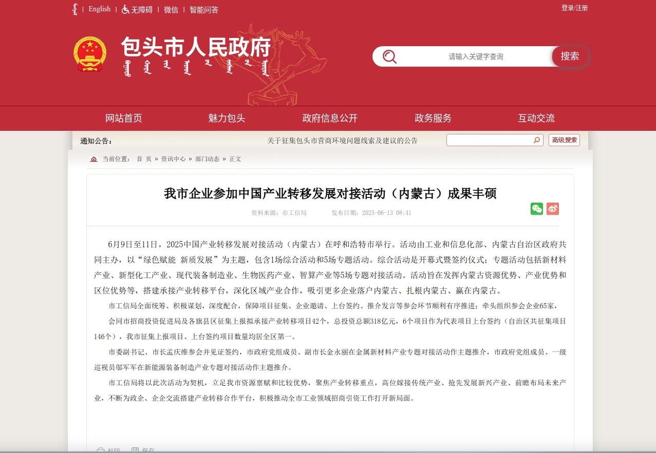656x453 pixels.
Task: Click the small search icon beside 高级搜索
Action: [x=537, y=140]
